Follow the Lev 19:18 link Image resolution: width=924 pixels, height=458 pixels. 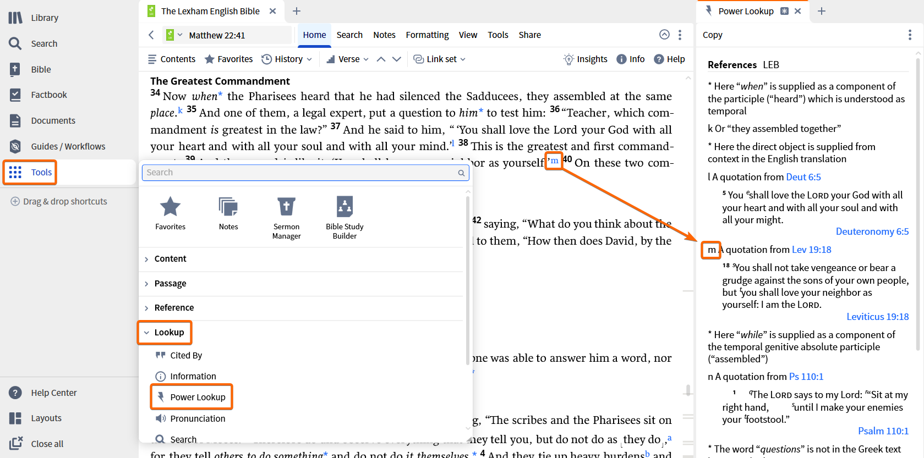pos(812,250)
